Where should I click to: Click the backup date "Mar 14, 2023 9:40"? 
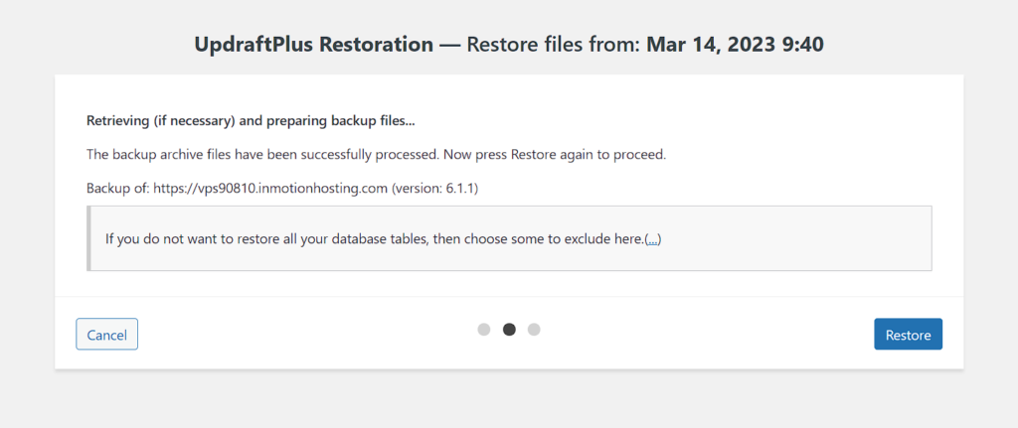[x=736, y=45]
